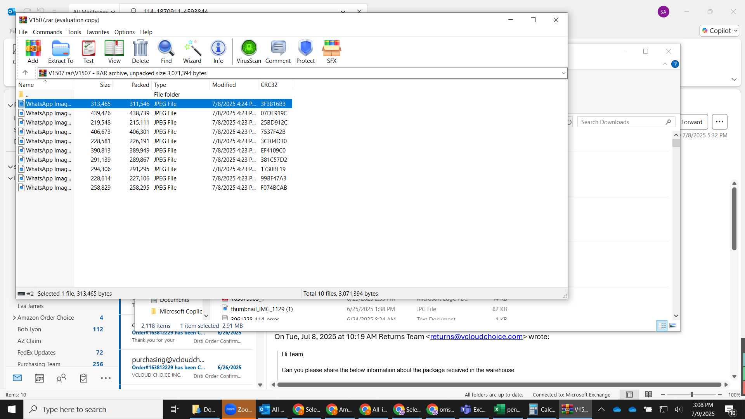
Task: Sort by the Name column header
Action: click(x=45, y=85)
